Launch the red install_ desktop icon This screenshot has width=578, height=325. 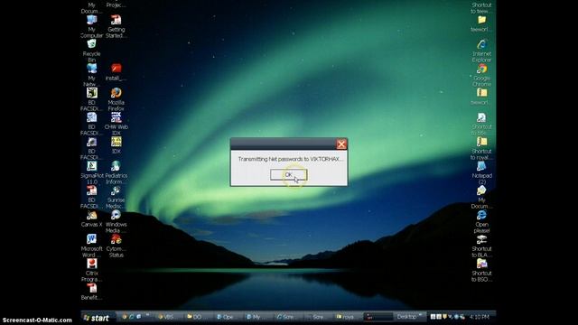[117, 72]
